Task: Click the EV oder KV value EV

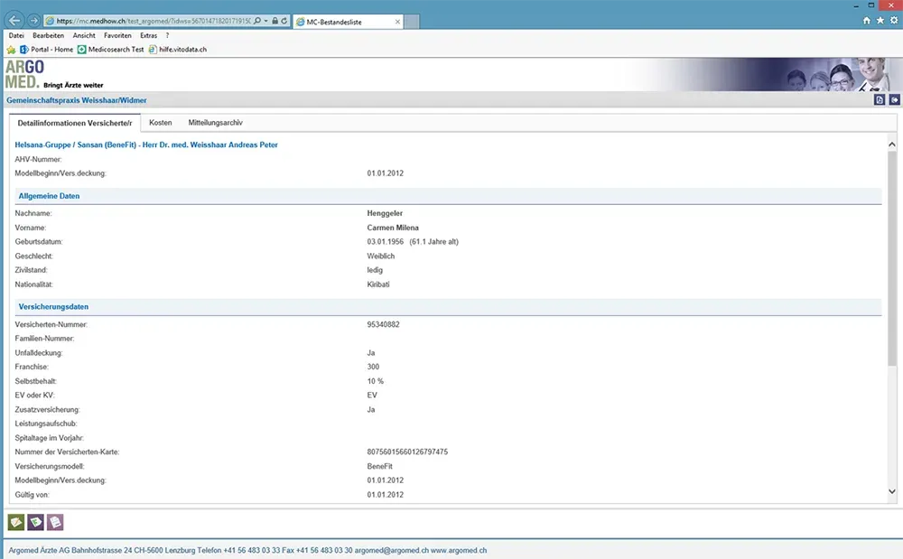Action: (x=372, y=396)
